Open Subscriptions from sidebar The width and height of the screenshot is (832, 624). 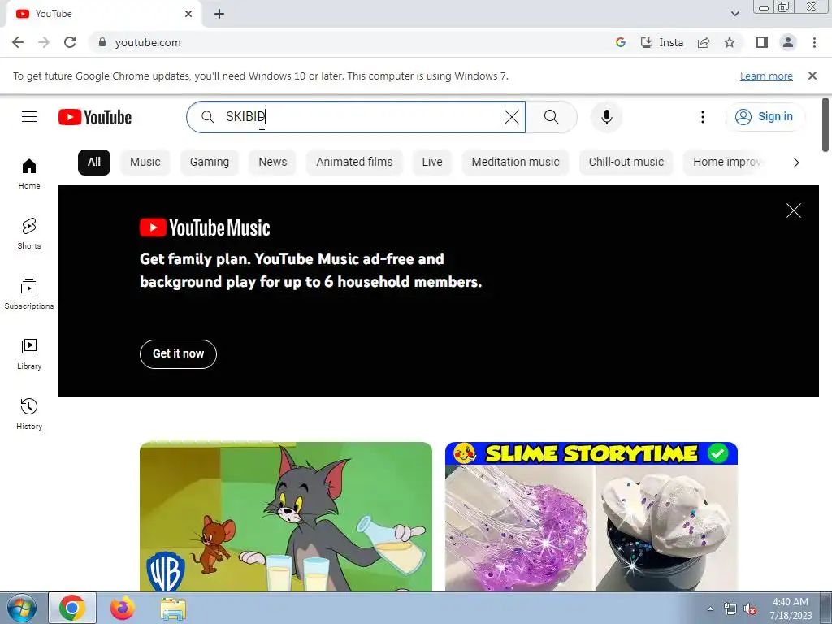(x=29, y=293)
